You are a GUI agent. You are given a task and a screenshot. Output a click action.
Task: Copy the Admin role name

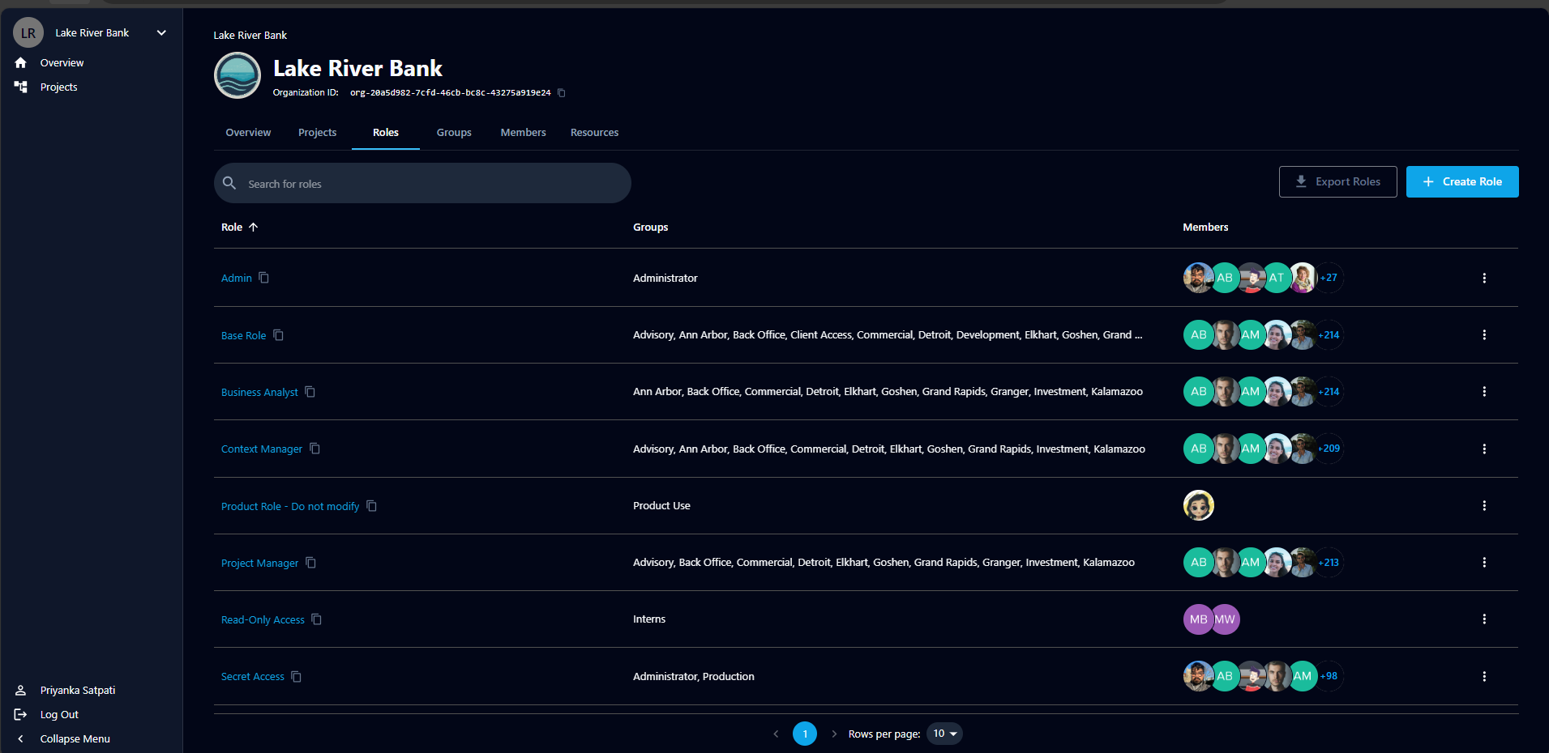[x=264, y=278]
